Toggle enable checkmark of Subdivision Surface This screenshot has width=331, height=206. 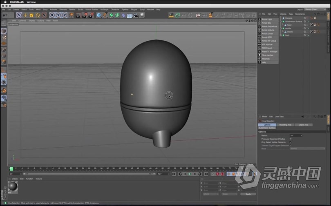(309, 22)
